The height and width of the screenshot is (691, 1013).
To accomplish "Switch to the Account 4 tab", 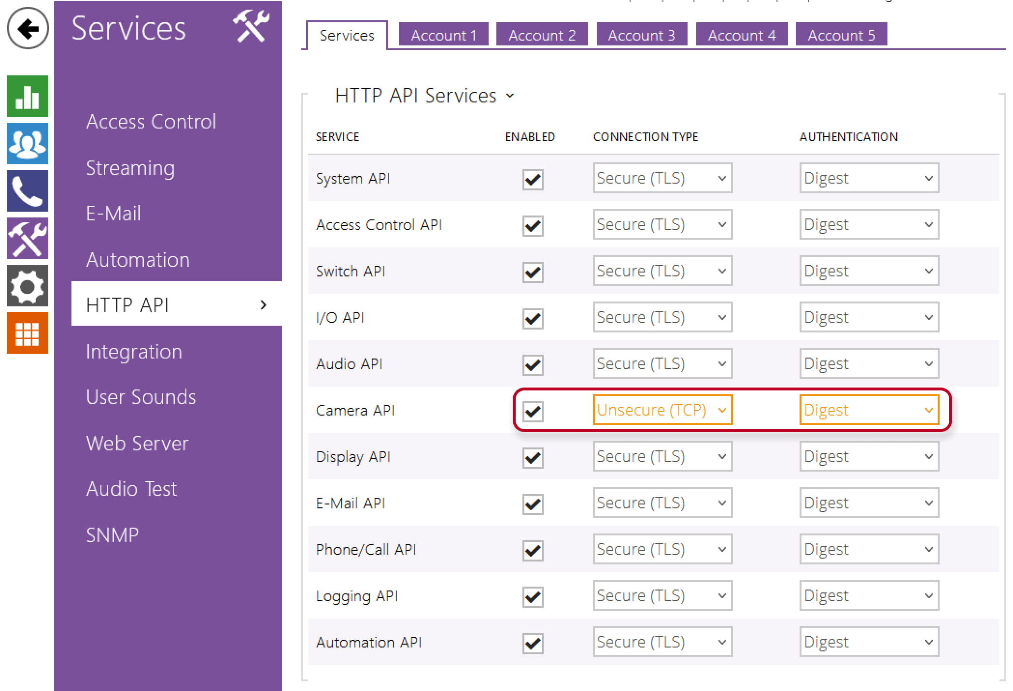I will tap(742, 35).
